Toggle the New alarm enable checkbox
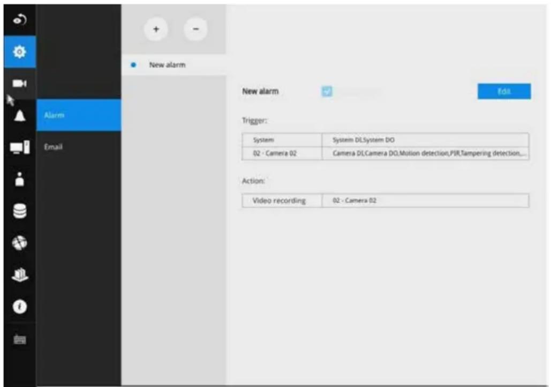The width and height of the screenshot is (551, 387). (x=327, y=92)
